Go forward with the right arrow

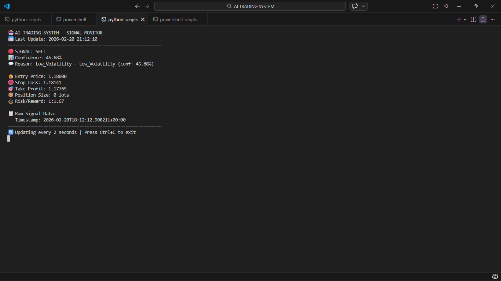[147, 6]
